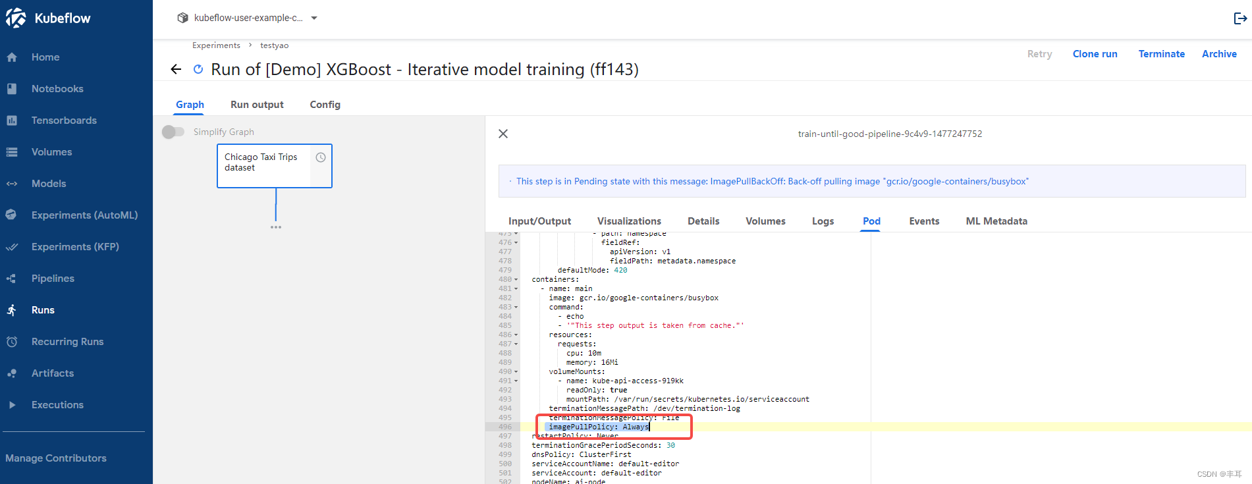The width and height of the screenshot is (1252, 484).
Task: Open Experiments (KFP) sidebar icon
Action: [x=12, y=247]
